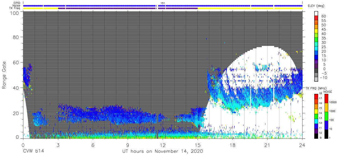Viewport: 340px width, 157px height.
Task: Click the '60' tick on Range Gate axis
Action: tap(16, 63)
